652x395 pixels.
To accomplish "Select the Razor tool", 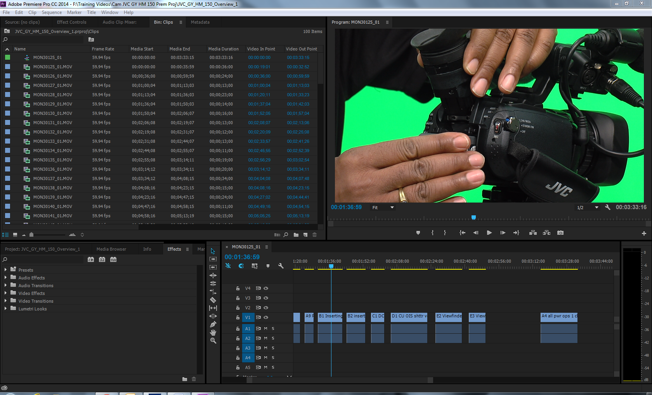I will [213, 300].
